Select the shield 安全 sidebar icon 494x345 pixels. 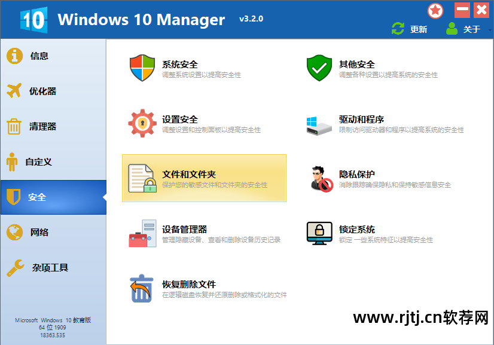(13, 197)
